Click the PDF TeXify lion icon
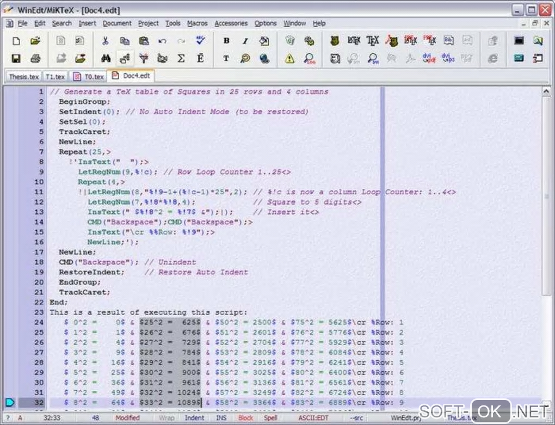Screen dimensions: 555x425 coord(391,41)
